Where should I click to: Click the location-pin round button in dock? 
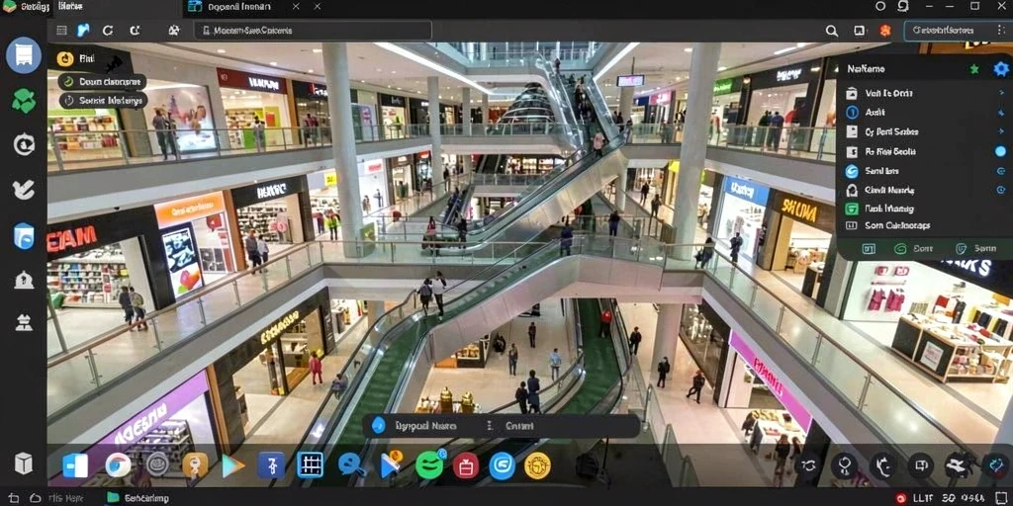(x=845, y=465)
